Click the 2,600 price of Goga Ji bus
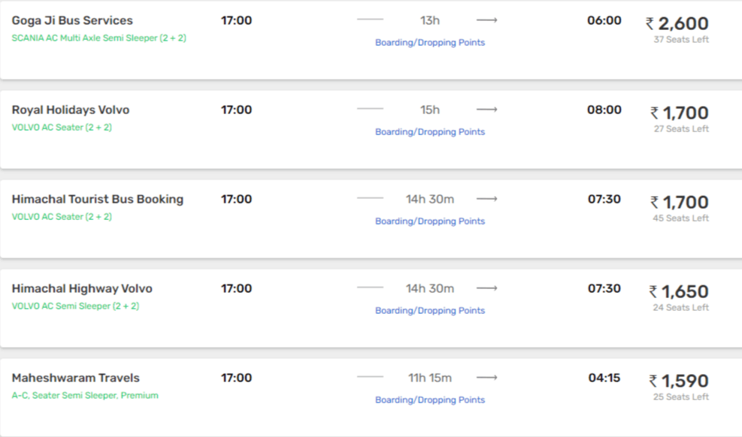742x437 pixels. 683,23
